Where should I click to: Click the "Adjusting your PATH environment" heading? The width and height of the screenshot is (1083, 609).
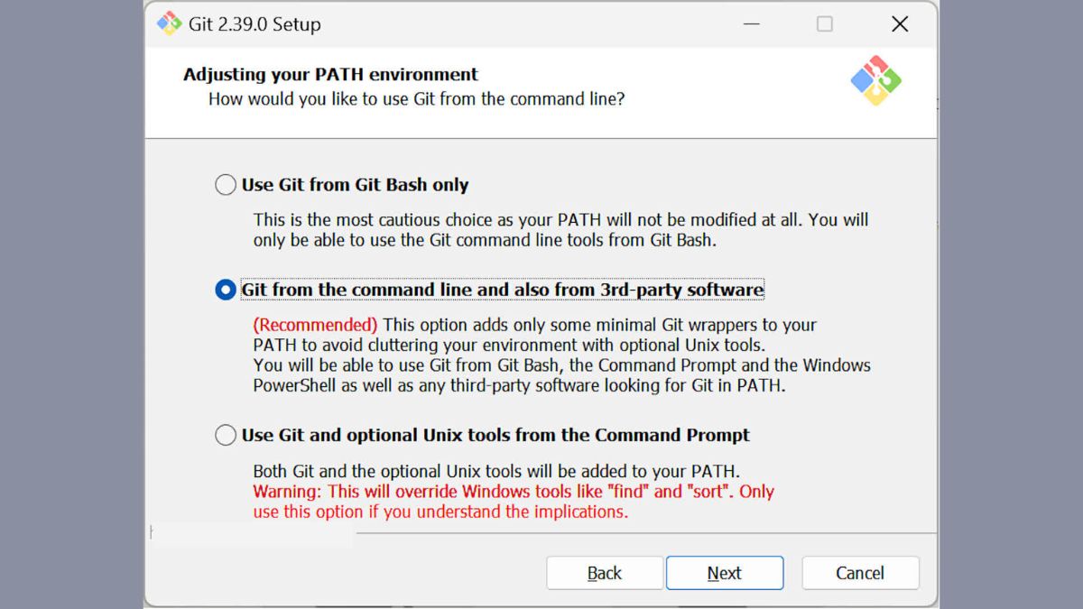click(330, 74)
